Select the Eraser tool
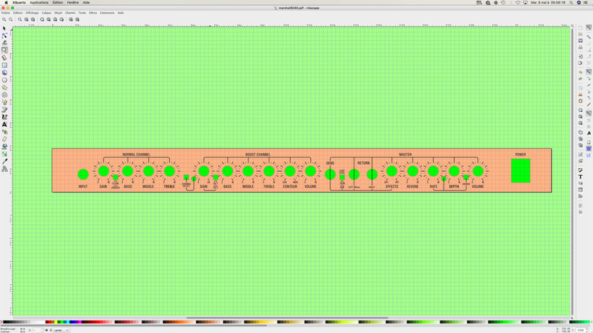593x333 pixels. point(5,139)
